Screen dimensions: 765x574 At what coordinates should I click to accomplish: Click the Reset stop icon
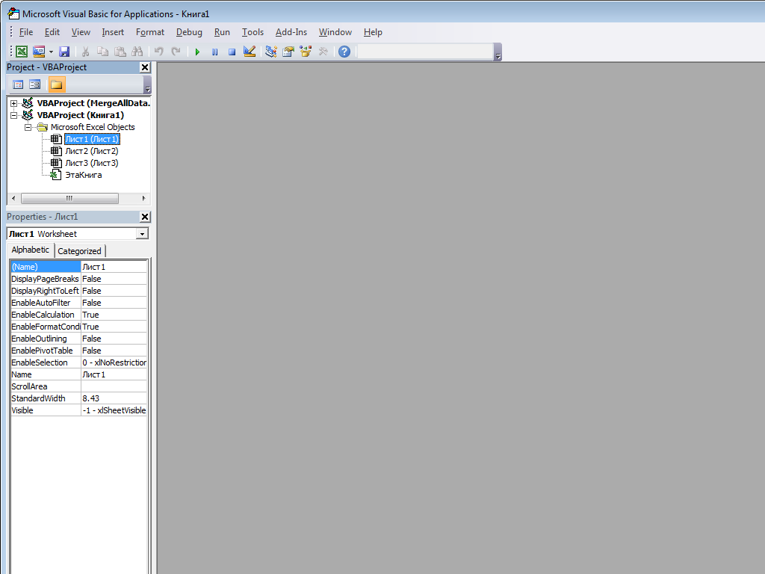(232, 52)
